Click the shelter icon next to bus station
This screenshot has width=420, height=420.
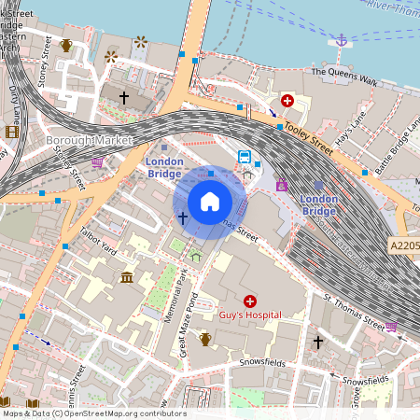click(x=247, y=175)
